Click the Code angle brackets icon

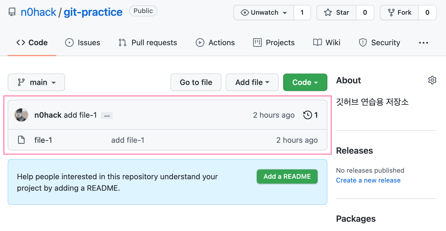coord(21,42)
